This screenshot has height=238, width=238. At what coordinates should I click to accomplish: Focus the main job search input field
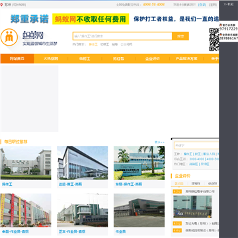122,36
